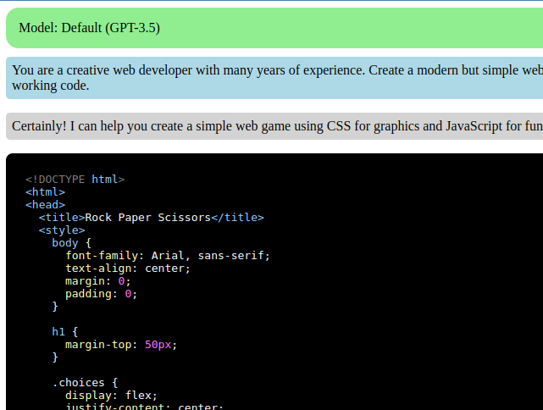This screenshot has height=410, width=543.
Task: Click the '<head>' tag line
Action: (x=46, y=205)
